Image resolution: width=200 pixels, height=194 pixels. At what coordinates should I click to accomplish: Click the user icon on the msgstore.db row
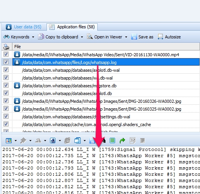tap(17, 85)
